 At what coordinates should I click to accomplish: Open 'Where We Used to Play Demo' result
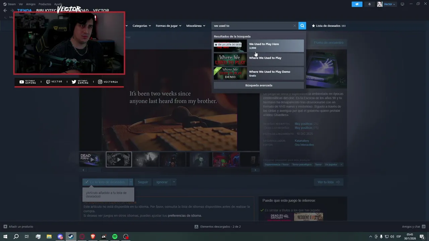259,73
